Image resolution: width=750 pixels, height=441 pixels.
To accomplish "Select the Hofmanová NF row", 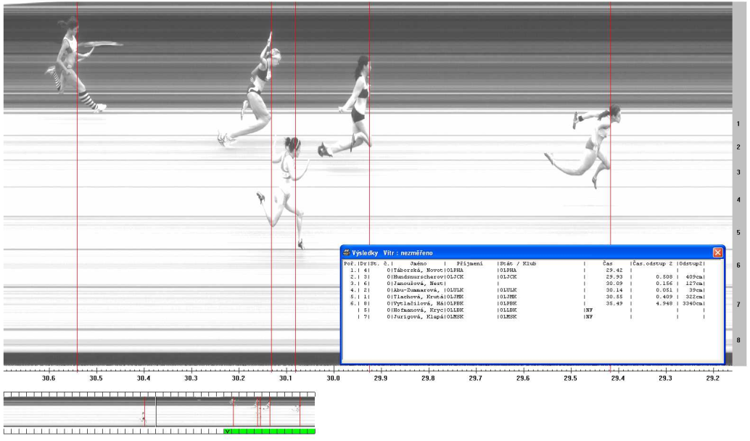I will (x=524, y=310).
